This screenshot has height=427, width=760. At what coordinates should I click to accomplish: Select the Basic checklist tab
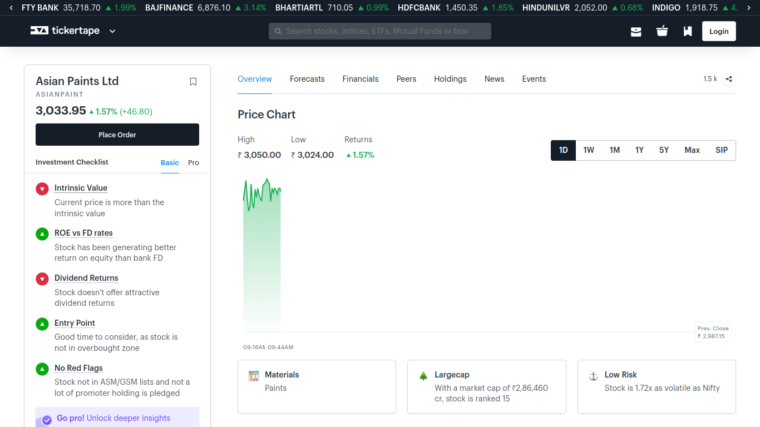coord(170,162)
